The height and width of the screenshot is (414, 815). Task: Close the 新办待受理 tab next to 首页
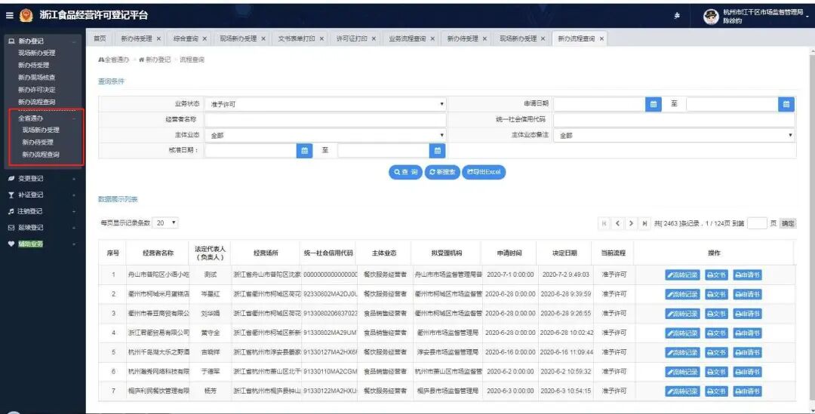(158, 39)
